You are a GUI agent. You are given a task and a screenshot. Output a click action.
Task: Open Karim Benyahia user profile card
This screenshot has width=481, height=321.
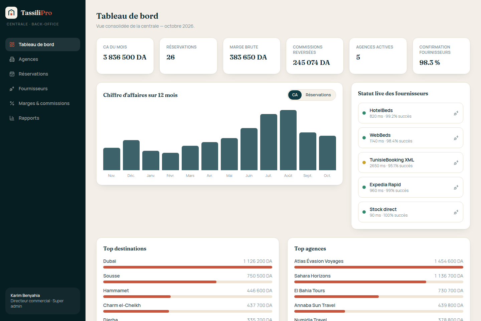click(x=43, y=301)
